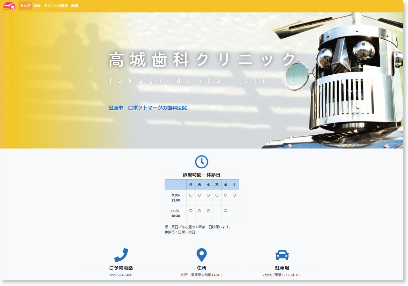Click the 駐車場 heading
Viewport: 408px width, 286px height.
282,268
